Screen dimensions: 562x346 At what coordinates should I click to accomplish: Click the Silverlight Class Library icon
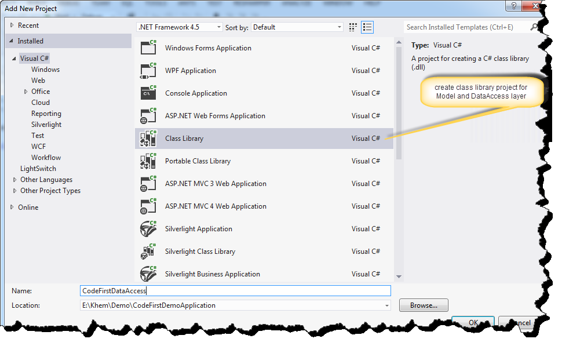click(148, 252)
